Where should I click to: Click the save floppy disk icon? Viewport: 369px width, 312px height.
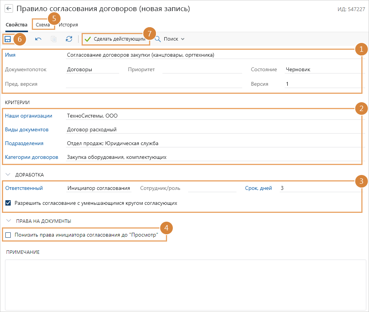(x=8, y=39)
